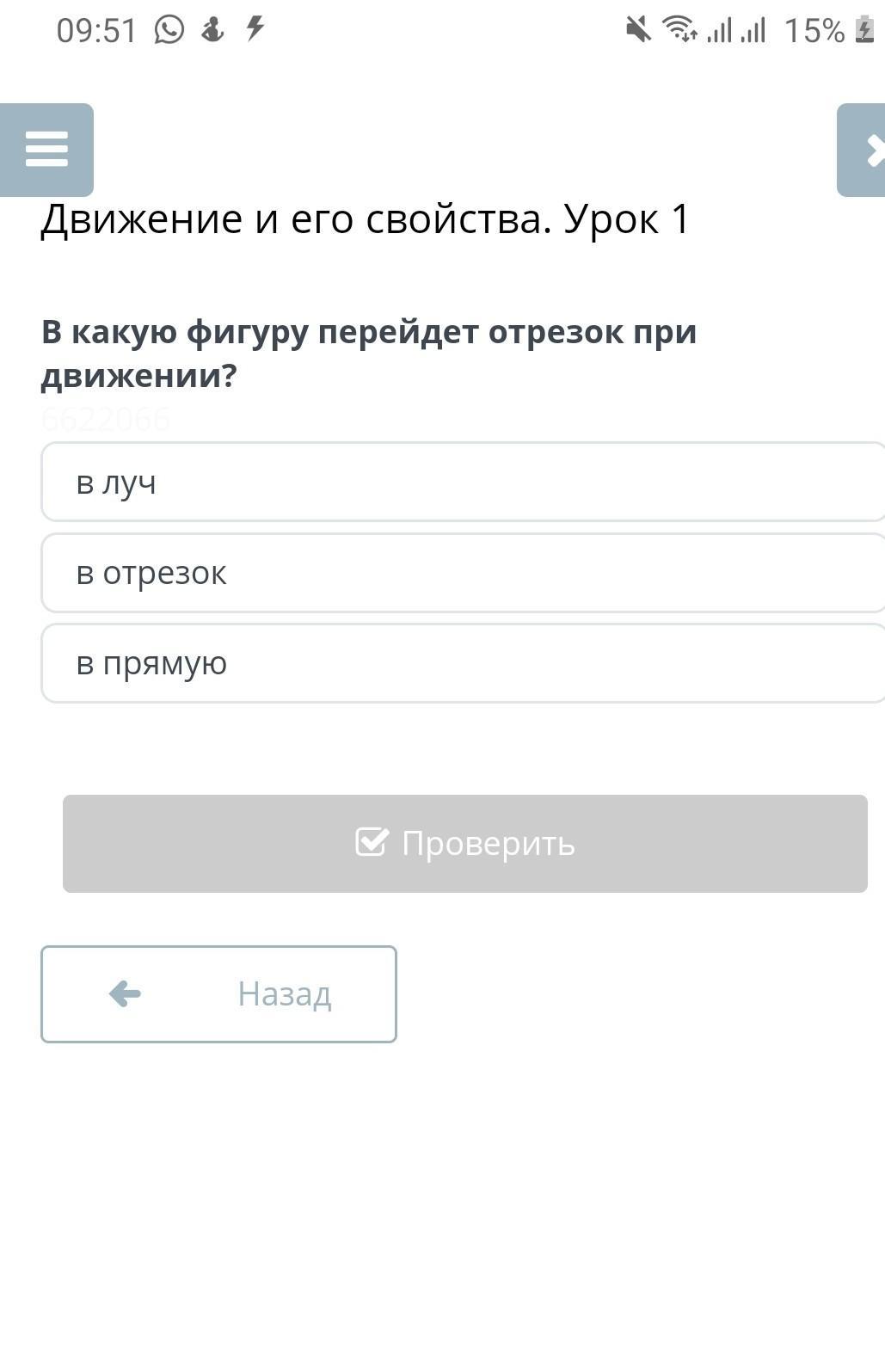Tap the clock showing 09:51

click(x=96, y=31)
